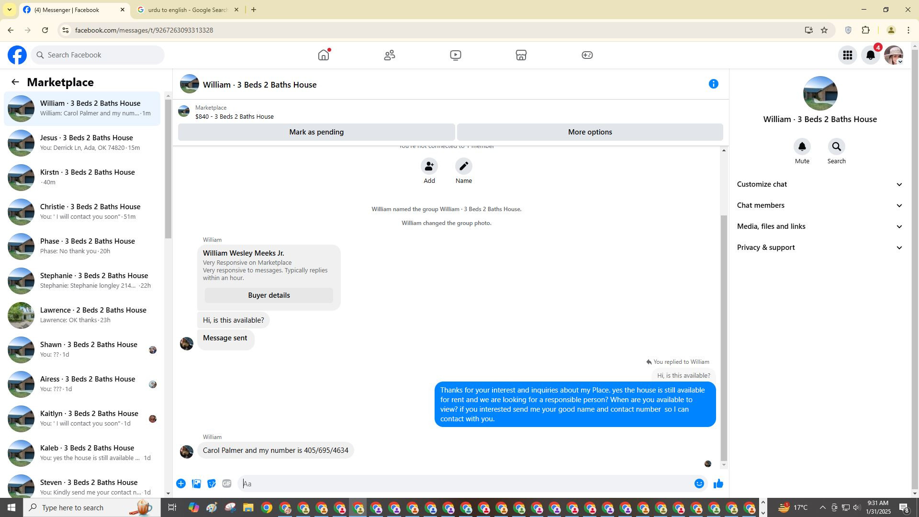Open Christie 3 Beds 2 Baths House chat
The width and height of the screenshot is (919, 517).
coord(82,212)
